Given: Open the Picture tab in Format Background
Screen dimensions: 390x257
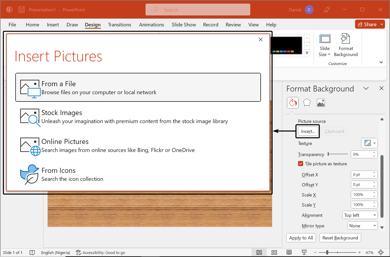Looking at the screenshot, I should (x=321, y=103).
